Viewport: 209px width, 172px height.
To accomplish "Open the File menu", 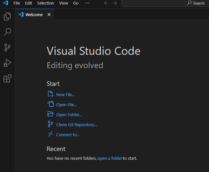I will click(x=17, y=3).
